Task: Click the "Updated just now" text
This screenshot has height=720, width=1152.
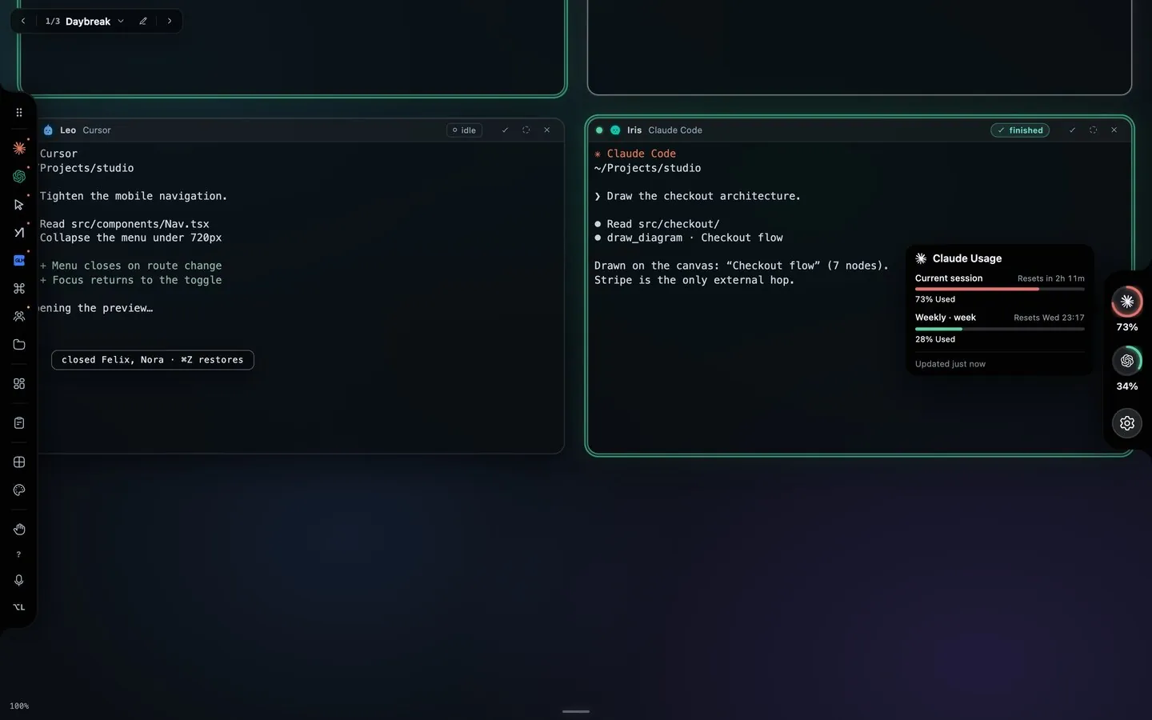Action: coord(950,364)
